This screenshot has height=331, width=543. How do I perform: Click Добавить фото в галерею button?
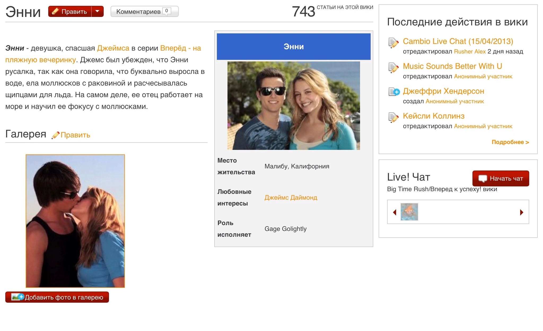point(57,297)
